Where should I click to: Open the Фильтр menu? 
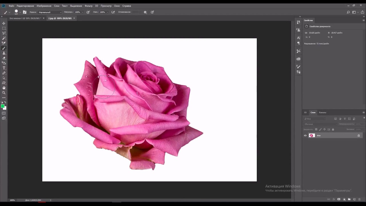click(x=88, y=6)
